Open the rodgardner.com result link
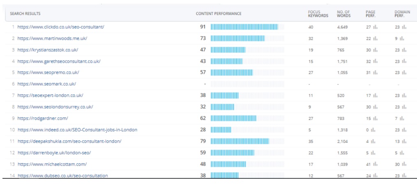Viewport: 417px width, 191px height. 43,118
